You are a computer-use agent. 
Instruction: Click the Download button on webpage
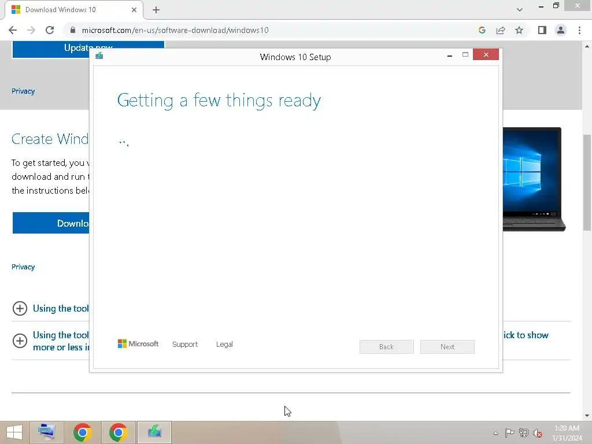(x=51, y=223)
